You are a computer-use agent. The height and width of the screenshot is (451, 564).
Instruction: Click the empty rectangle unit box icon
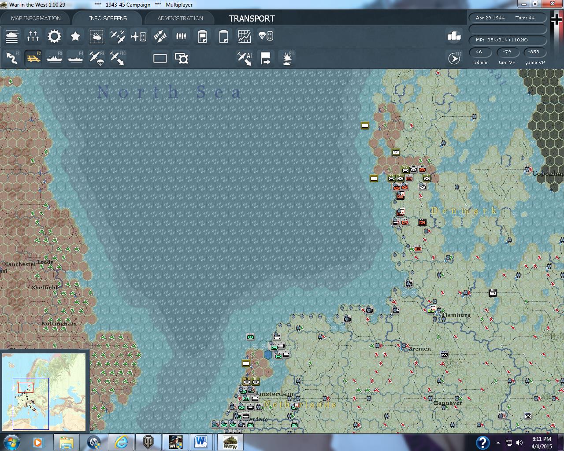pyautogui.click(x=160, y=58)
